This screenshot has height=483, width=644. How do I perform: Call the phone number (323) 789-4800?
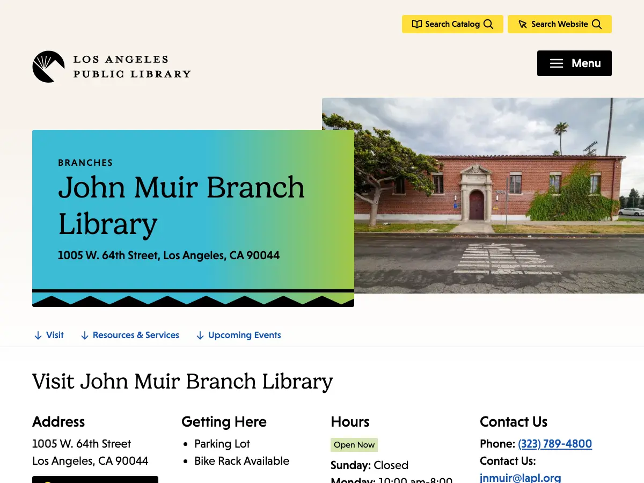(x=555, y=444)
